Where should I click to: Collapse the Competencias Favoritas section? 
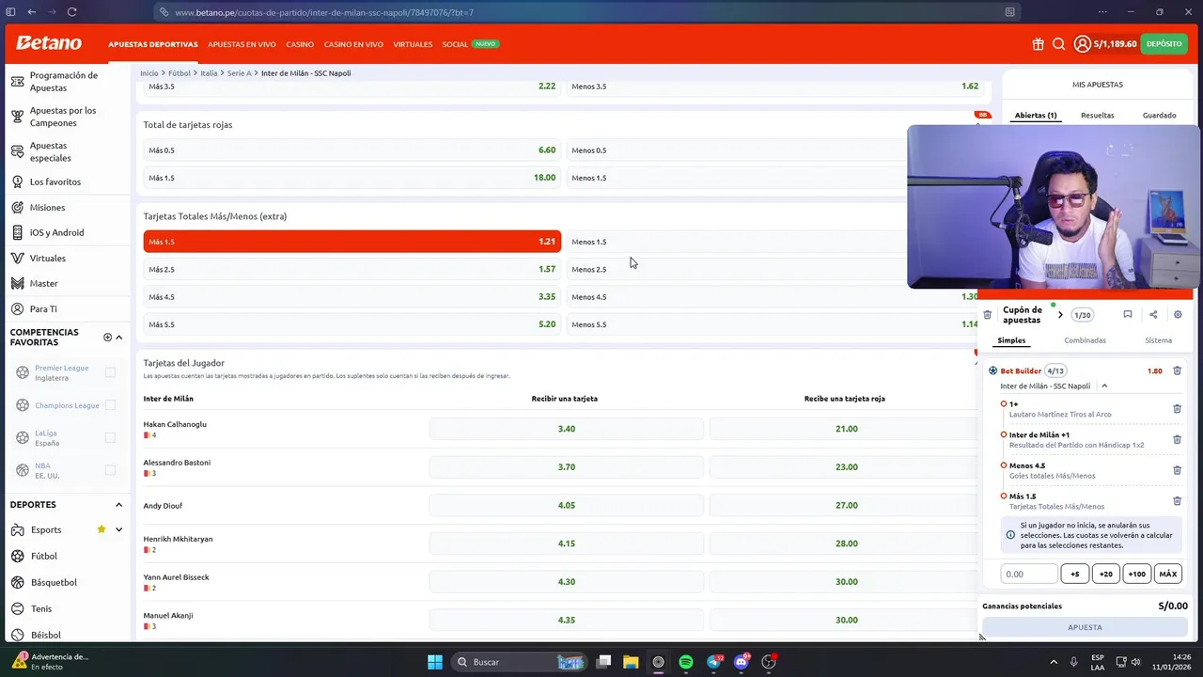tap(118, 337)
